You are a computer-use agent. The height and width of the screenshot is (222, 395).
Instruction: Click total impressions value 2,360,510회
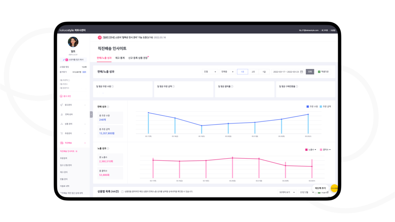(106, 161)
